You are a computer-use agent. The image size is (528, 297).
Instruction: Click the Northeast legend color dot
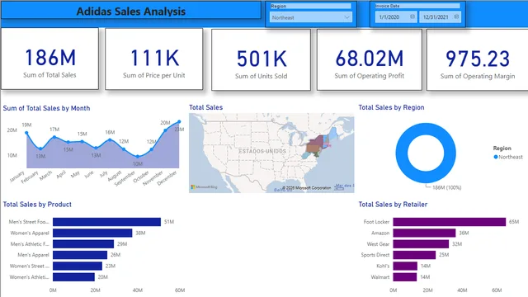[x=495, y=157]
